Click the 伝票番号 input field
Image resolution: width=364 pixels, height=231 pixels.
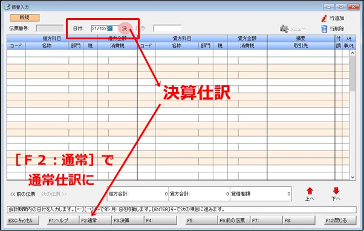point(50,28)
